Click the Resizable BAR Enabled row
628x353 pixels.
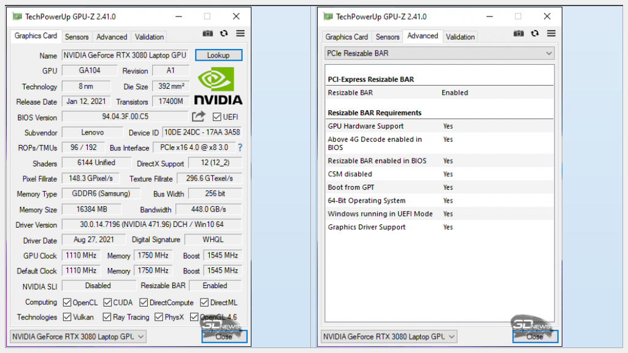pyautogui.click(x=440, y=92)
